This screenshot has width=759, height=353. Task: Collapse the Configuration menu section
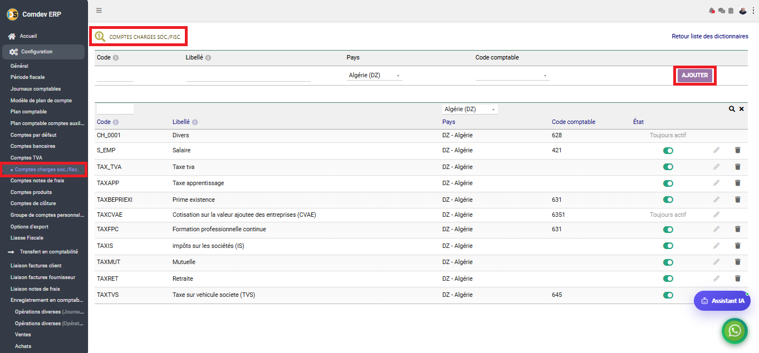[43, 52]
